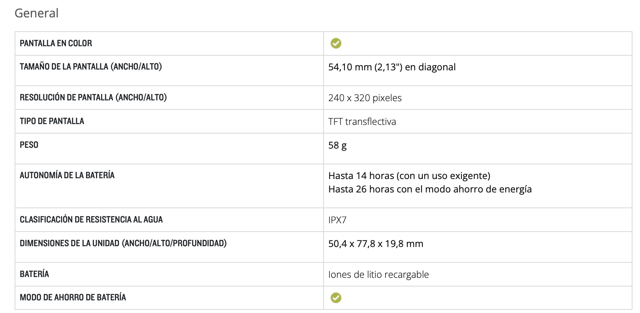Viewport: 640px width, 313px height.
Task: Click the green checkmark for Modo de ahorro de batería
Action: (336, 298)
